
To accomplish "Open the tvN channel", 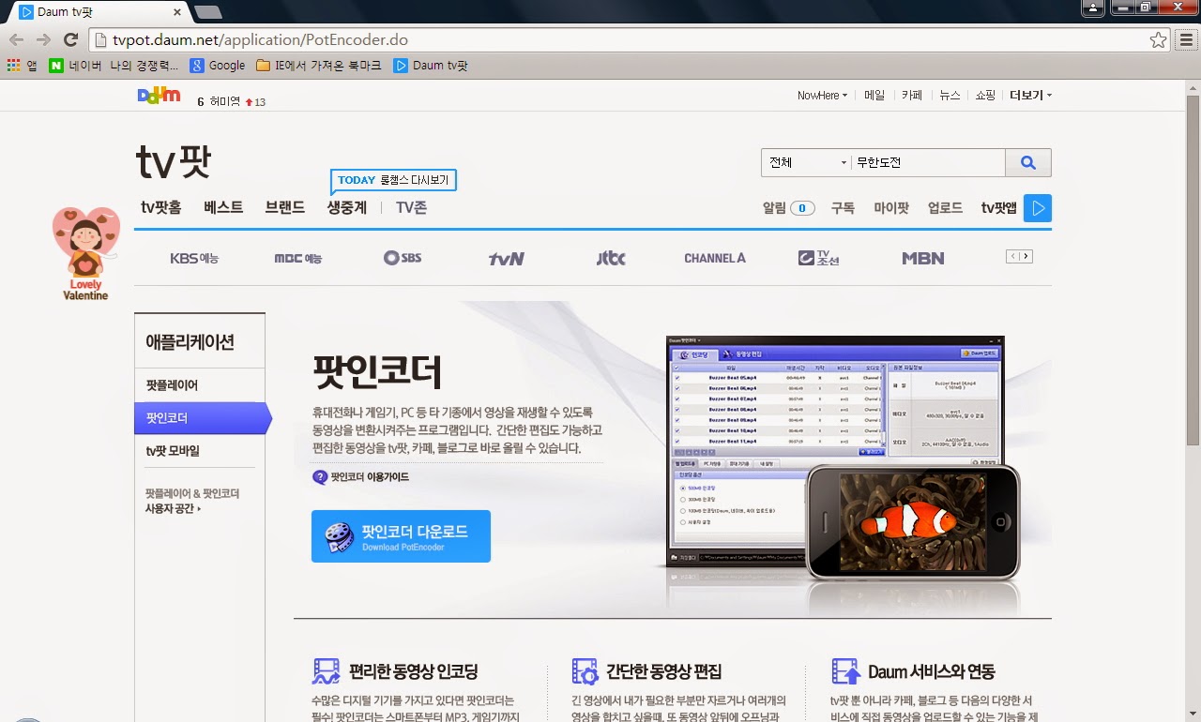I will pos(507,259).
